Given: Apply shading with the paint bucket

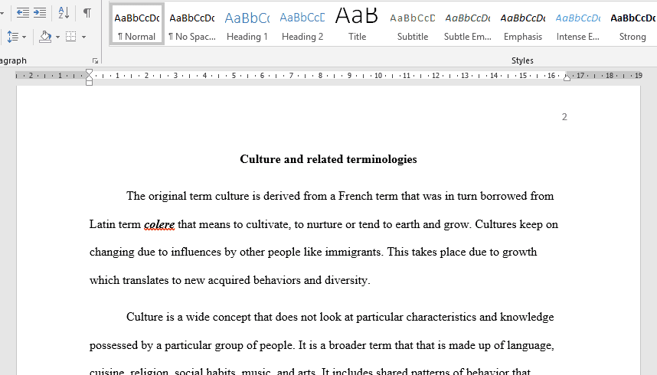Looking at the screenshot, I should coord(44,36).
